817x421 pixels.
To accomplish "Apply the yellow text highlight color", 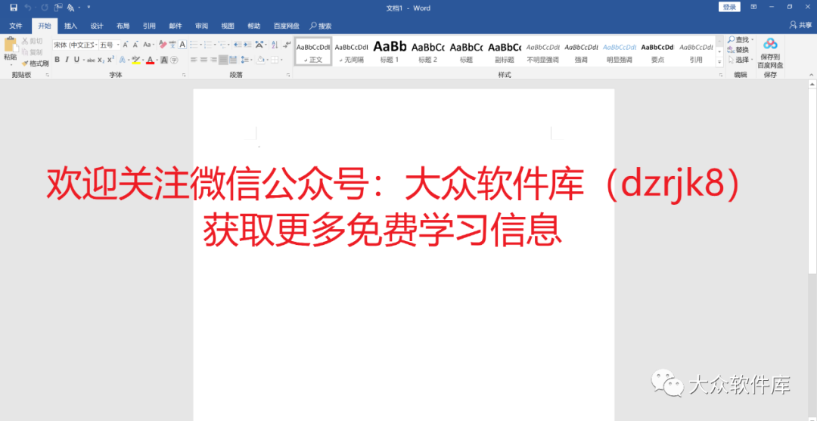I will 136,59.
